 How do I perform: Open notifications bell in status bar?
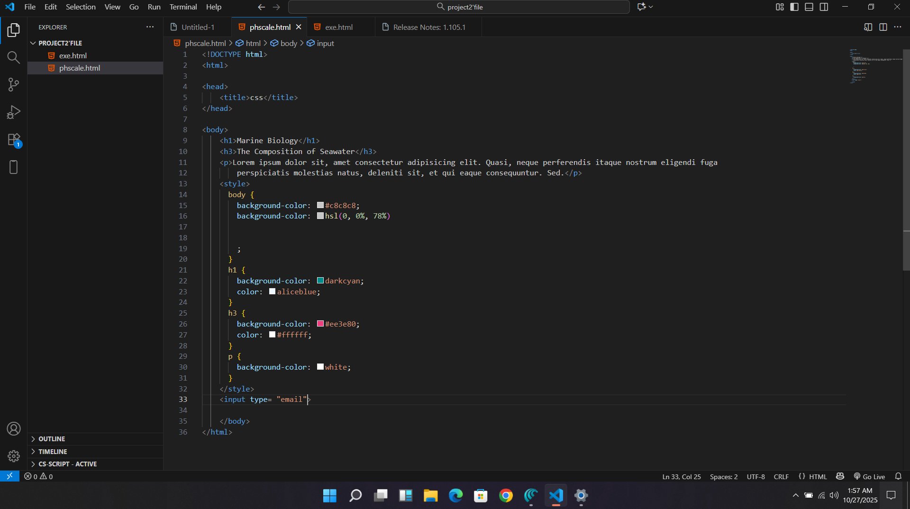click(898, 476)
